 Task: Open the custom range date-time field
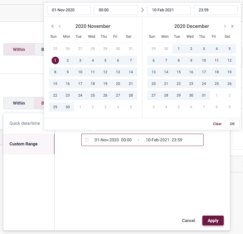pos(142,140)
